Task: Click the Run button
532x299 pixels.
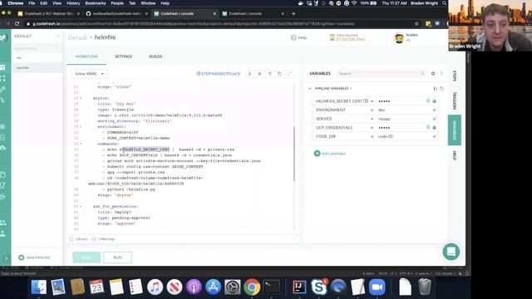Action: (117, 257)
